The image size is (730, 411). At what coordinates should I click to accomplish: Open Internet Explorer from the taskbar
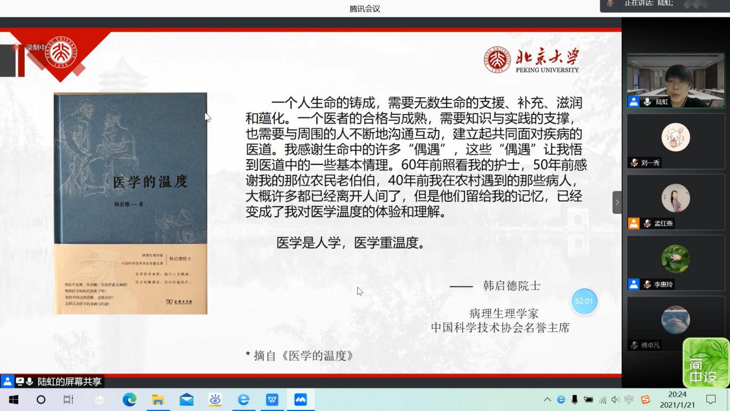(x=243, y=399)
